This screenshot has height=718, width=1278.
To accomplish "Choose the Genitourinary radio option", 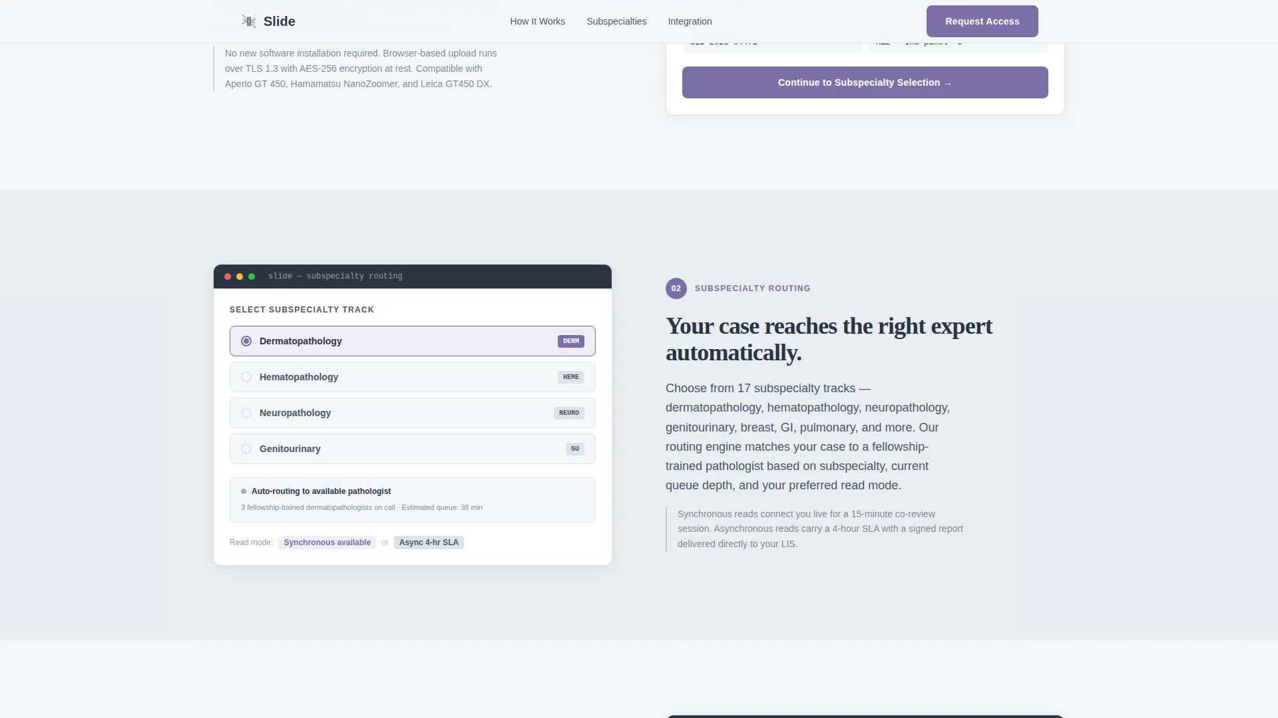I will [x=246, y=449].
